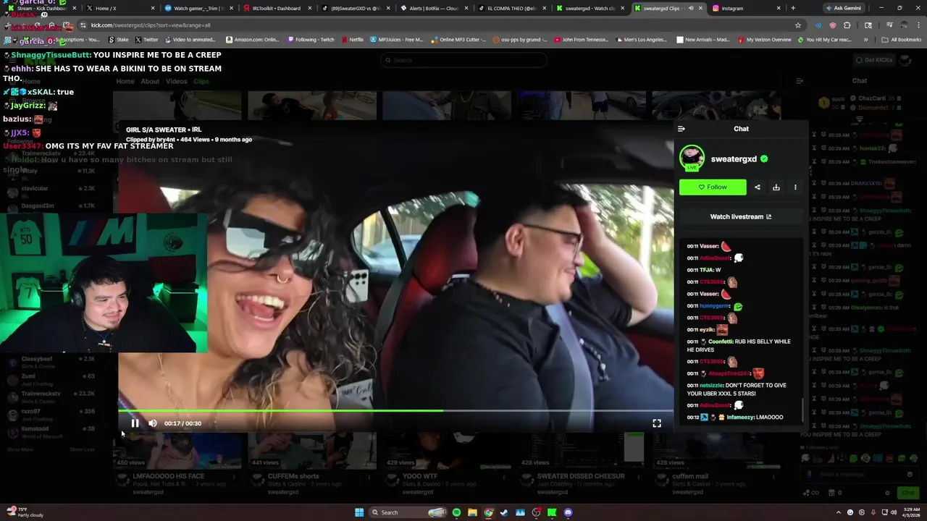This screenshot has height=521, width=927.
Task: Open the Netflix bookmark
Action: pos(352,40)
